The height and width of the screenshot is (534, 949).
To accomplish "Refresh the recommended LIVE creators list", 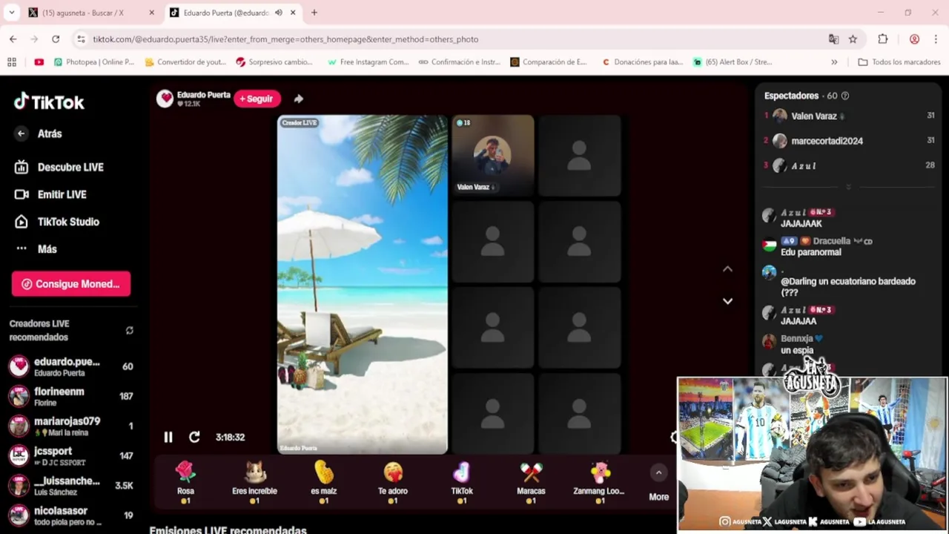I will point(130,330).
